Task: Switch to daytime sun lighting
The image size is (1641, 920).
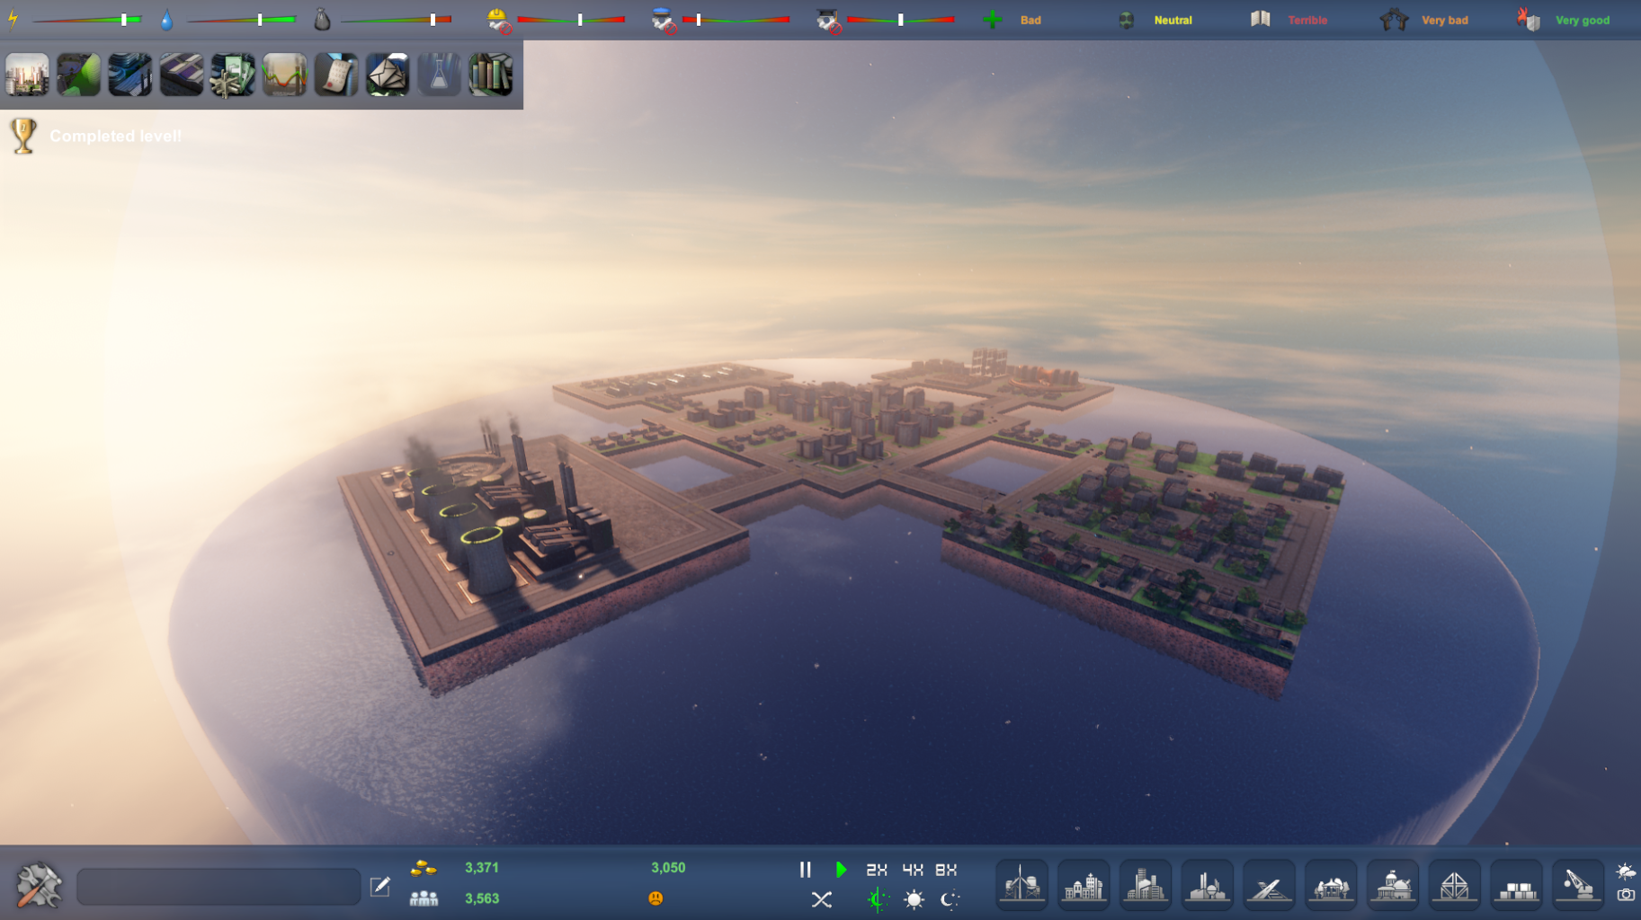Action: click(914, 899)
